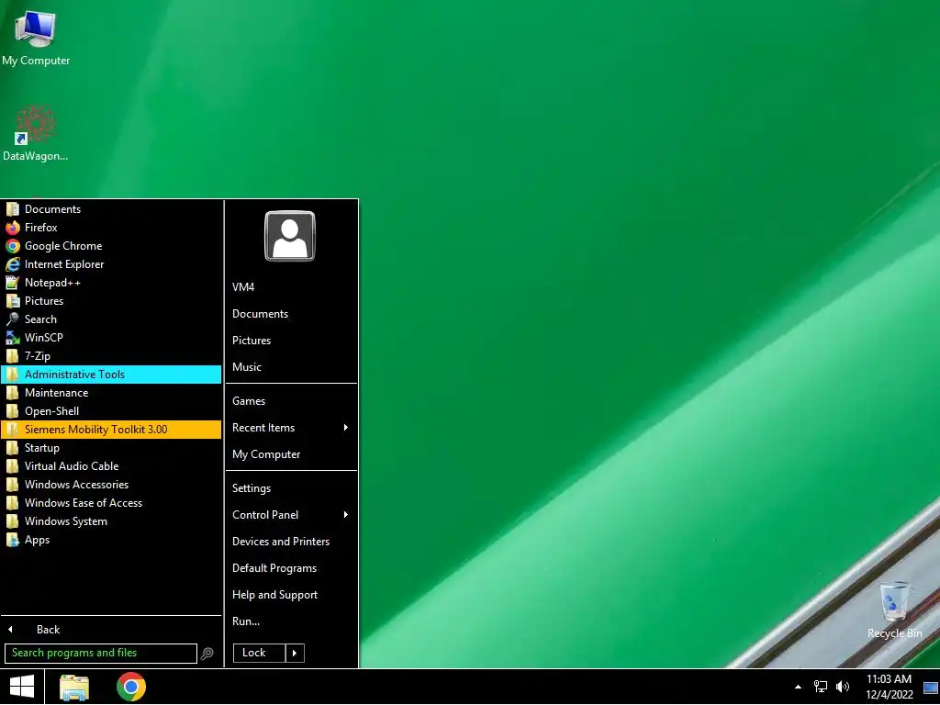
Task: Expand the Startup program folder
Action: pos(111,448)
